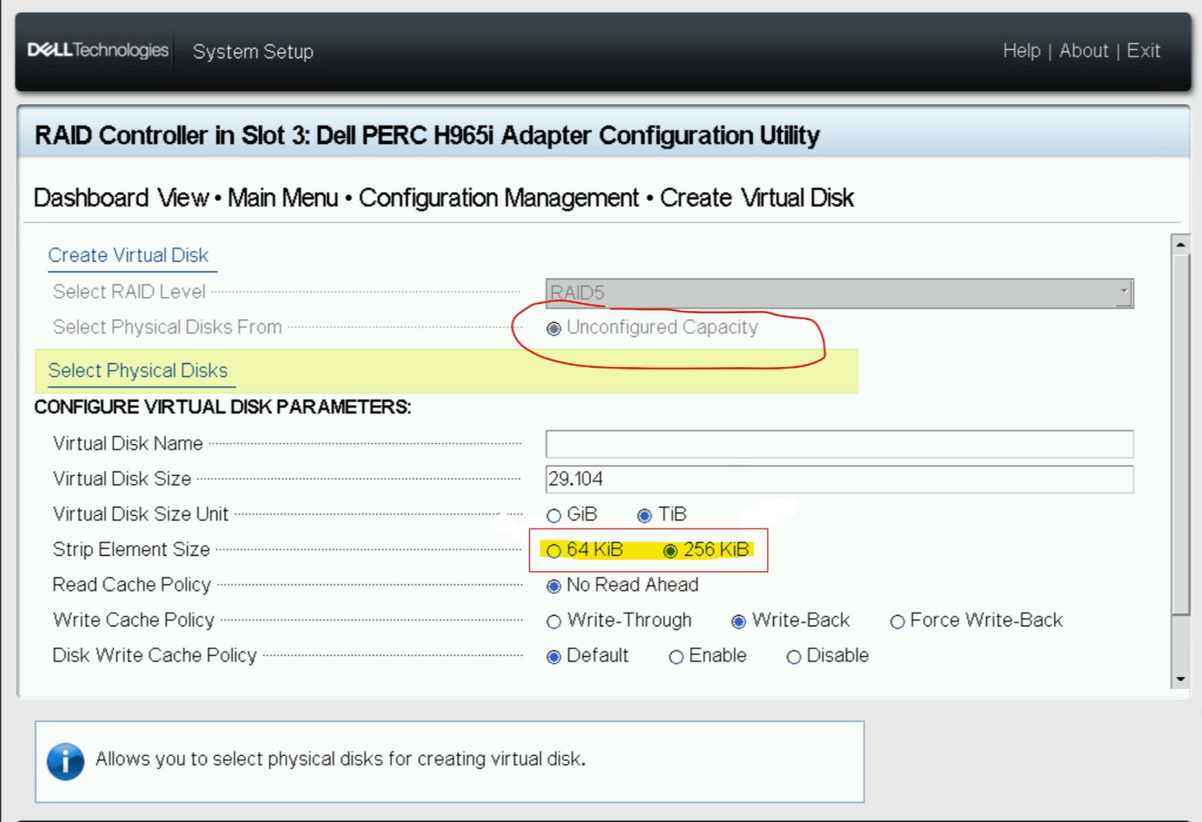Click the blue info icon
Screen dimensions: 1202x822
click(x=66, y=761)
